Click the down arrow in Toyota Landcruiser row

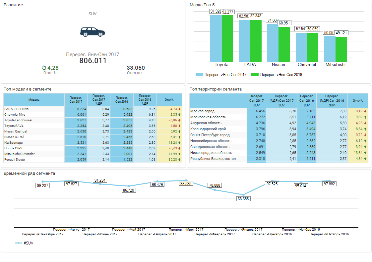(179, 120)
